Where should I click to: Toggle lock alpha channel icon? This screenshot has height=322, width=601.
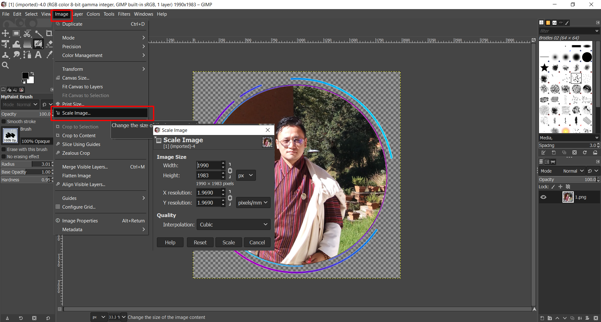point(568,187)
